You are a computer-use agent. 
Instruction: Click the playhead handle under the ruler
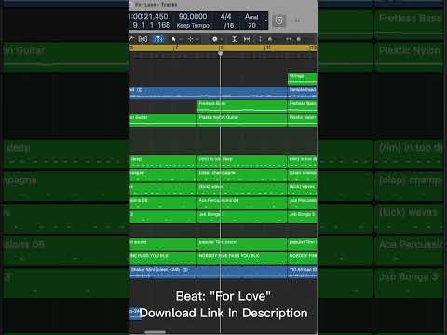[220, 53]
